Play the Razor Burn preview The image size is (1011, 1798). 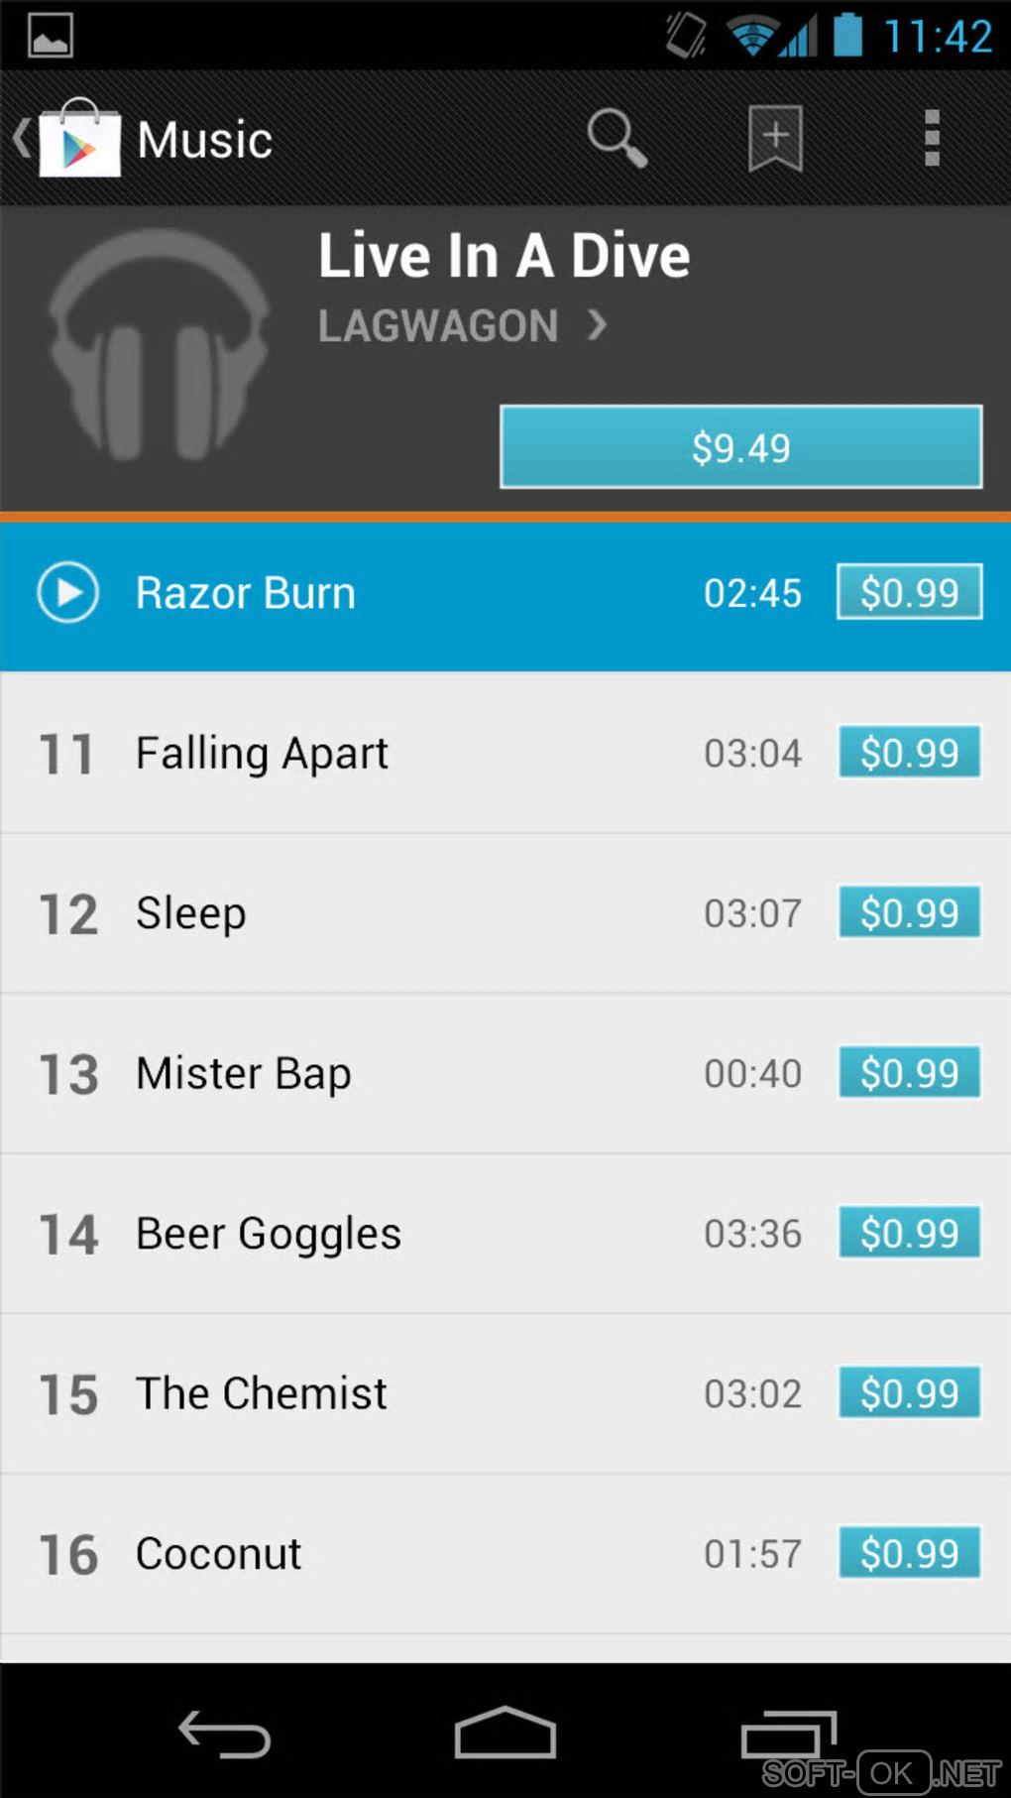pyautogui.click(x=68, y=593)
